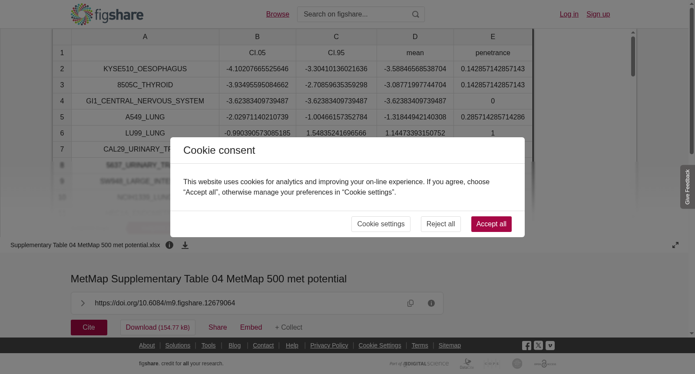Click Reject all cookies
Viewport: 695px width, 374px height.
(441, 224)
